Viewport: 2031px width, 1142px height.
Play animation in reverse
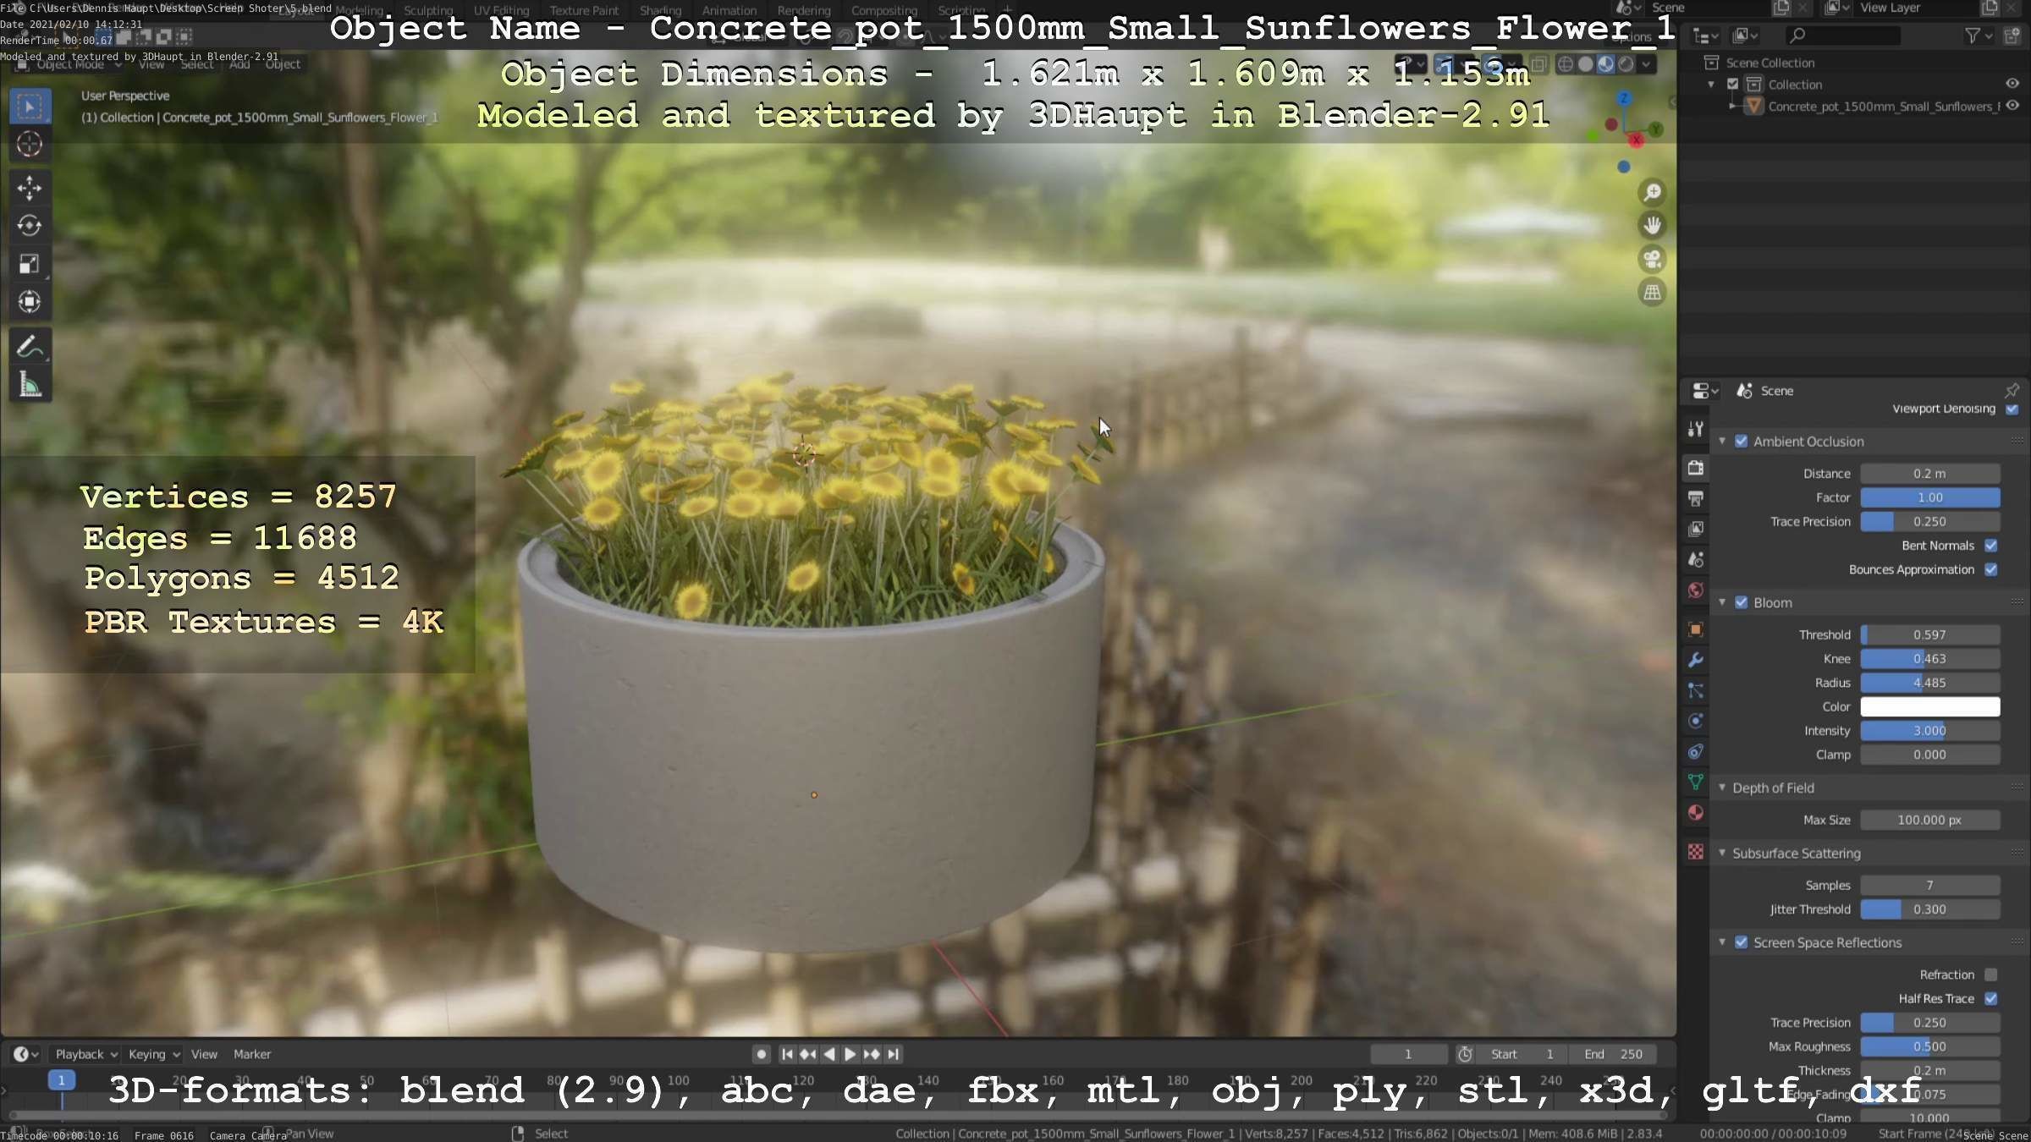[829, 1054]
